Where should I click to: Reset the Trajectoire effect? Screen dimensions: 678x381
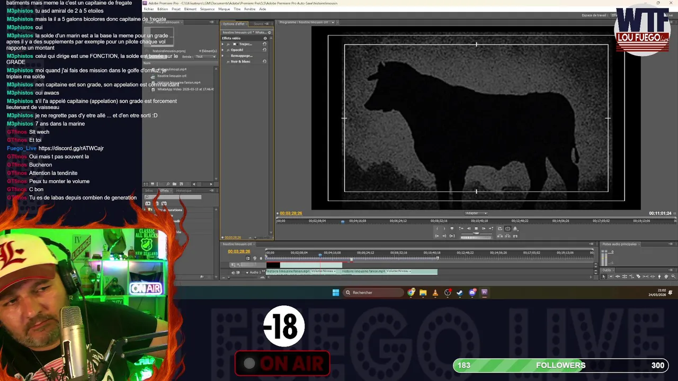click(264, 44)
